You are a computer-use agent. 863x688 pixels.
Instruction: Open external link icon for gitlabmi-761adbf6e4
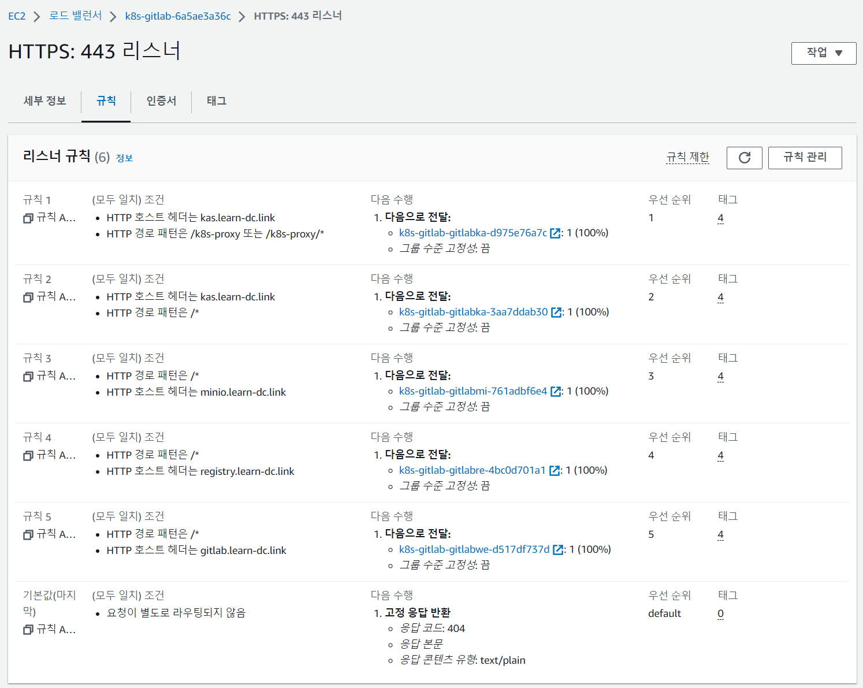(555, 392)
